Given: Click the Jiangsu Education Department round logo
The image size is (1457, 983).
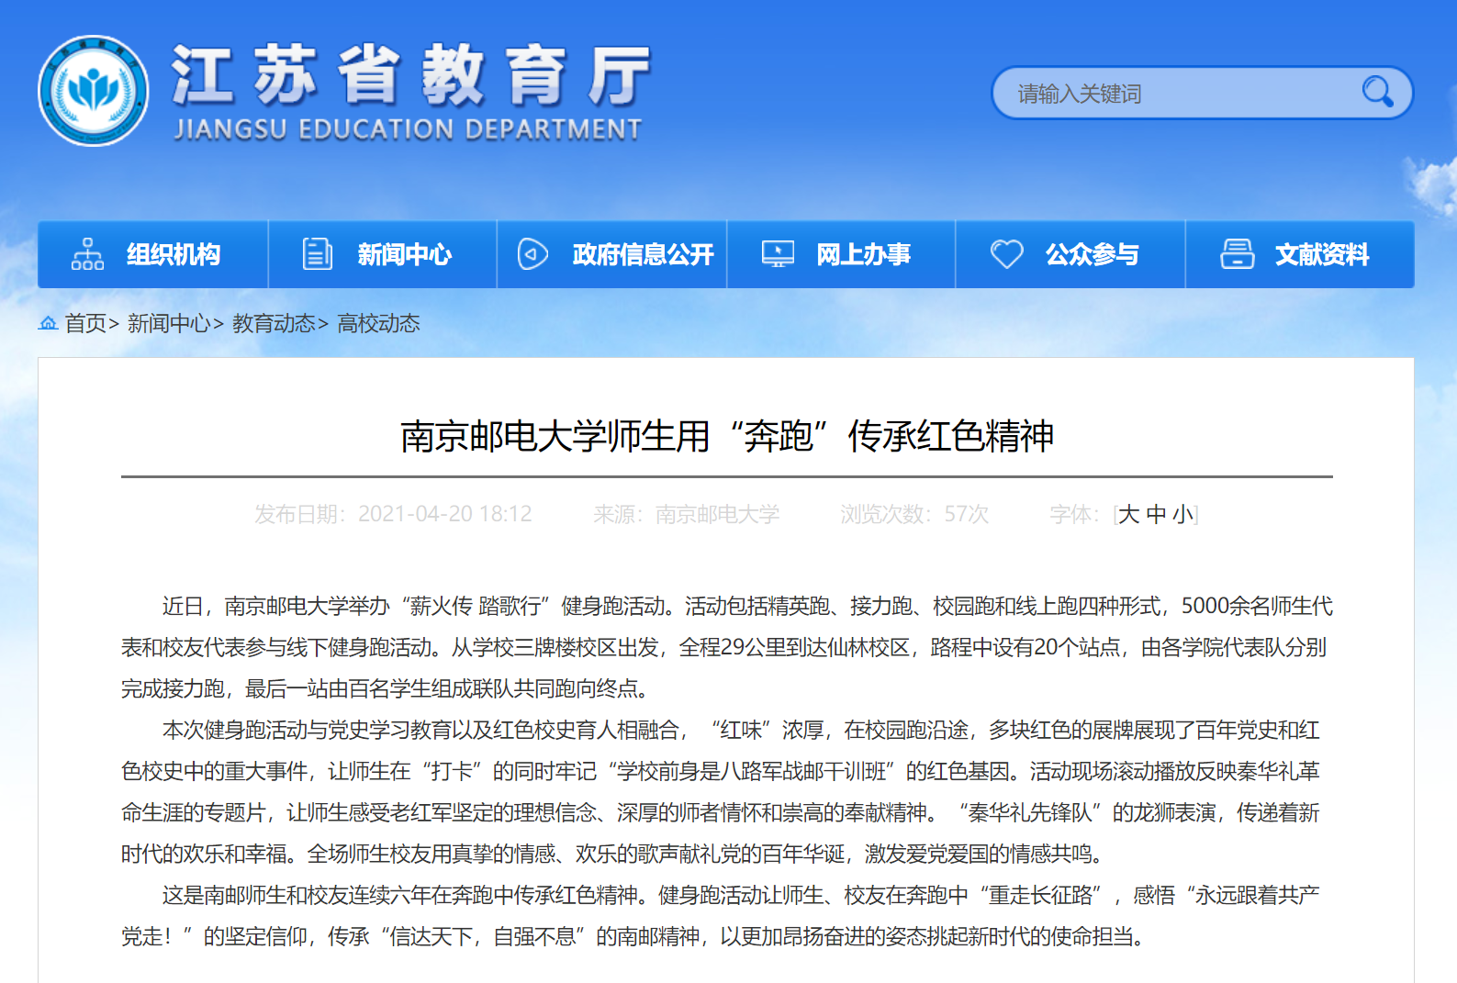Looking at the screenshot, I should pos(94,91).
